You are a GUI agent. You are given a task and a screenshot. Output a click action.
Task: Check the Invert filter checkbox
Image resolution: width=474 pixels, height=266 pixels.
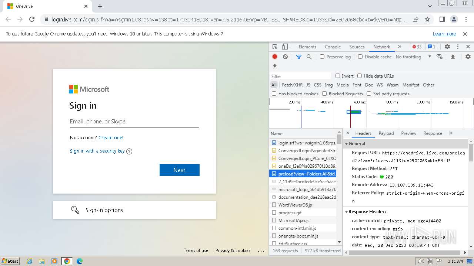pos(338,76)
